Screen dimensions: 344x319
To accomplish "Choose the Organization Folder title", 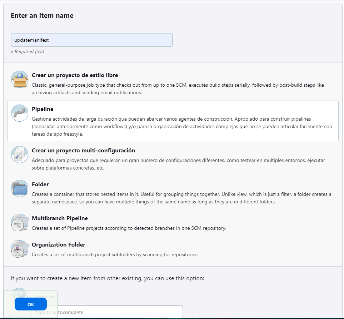I will pos(58,244).
